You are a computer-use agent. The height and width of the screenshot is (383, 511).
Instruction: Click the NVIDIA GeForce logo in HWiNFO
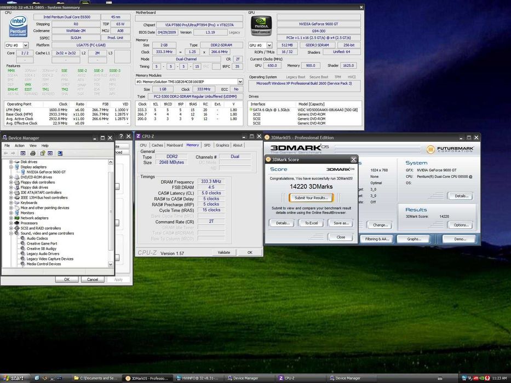coord(261,26)
